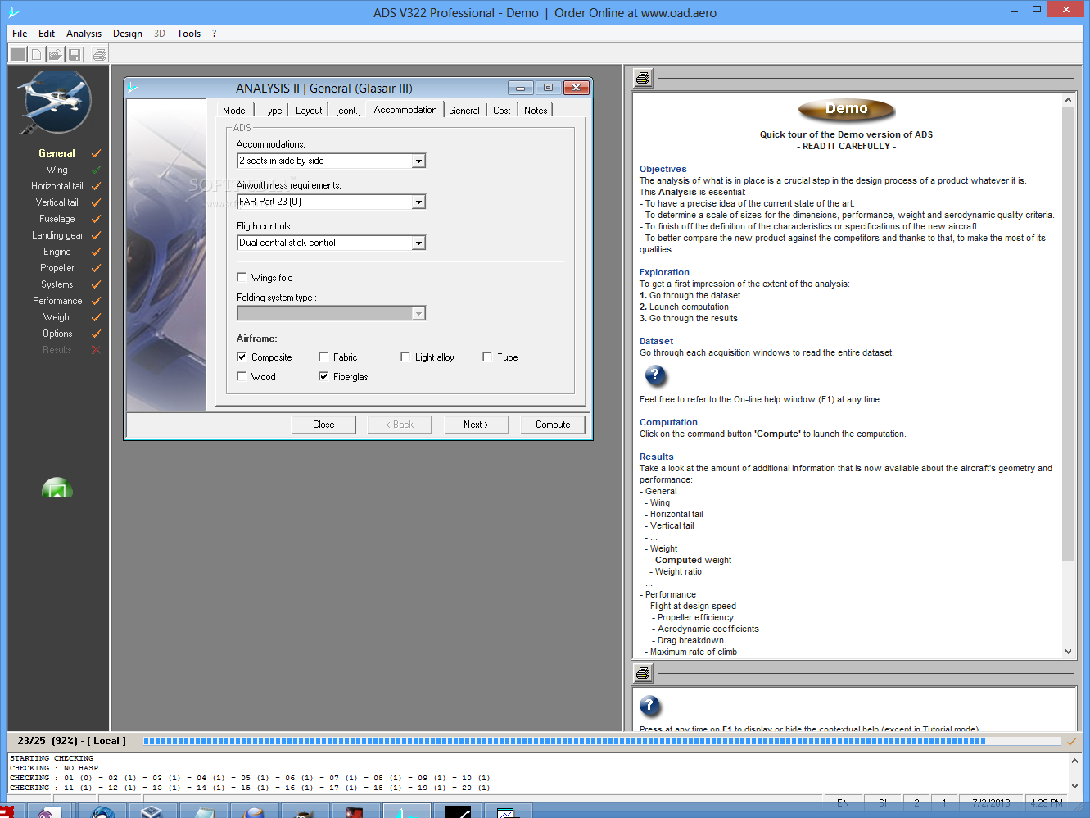This screenshot has width=1090, height=818.
Task: Switch to the Model tab
Action: 234,111
